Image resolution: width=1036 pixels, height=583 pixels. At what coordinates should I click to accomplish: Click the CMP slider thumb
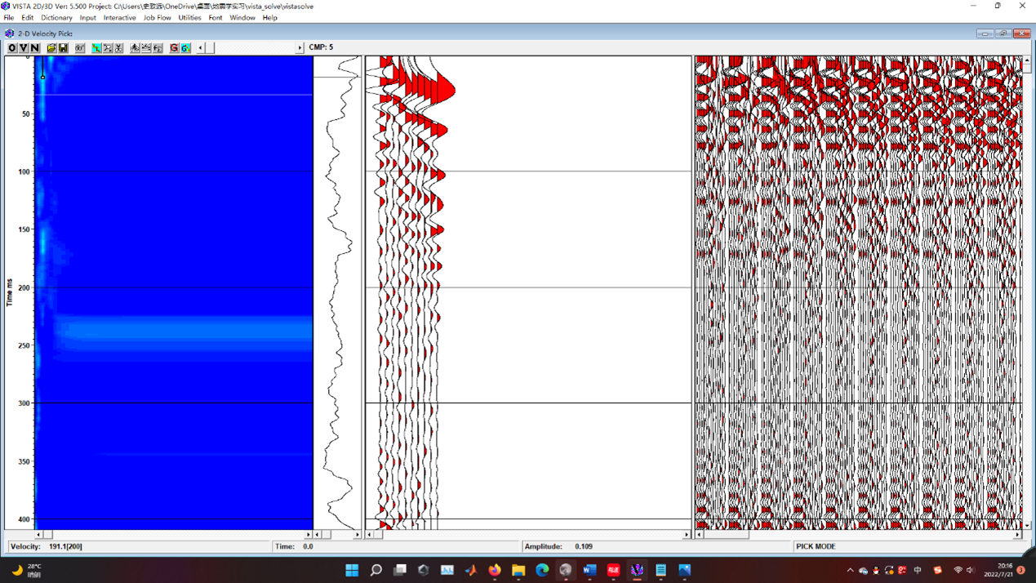click(210, 48)
